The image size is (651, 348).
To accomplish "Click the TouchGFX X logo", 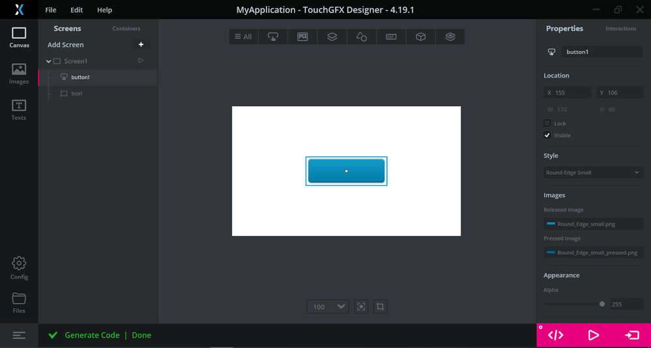I will (19, 10).
